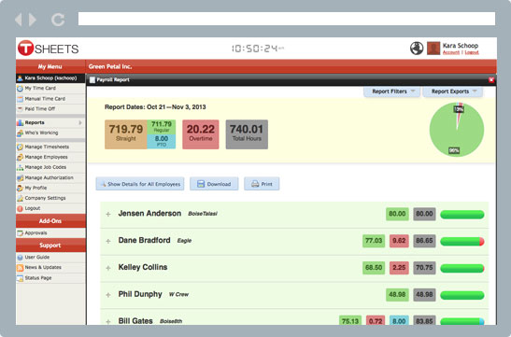Click the Support section header
Image resolution: width=511 pixels, height=337 pixels.
click(50, 246)
